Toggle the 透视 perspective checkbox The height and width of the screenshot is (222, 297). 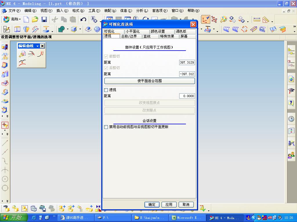(x=106, y=90)
